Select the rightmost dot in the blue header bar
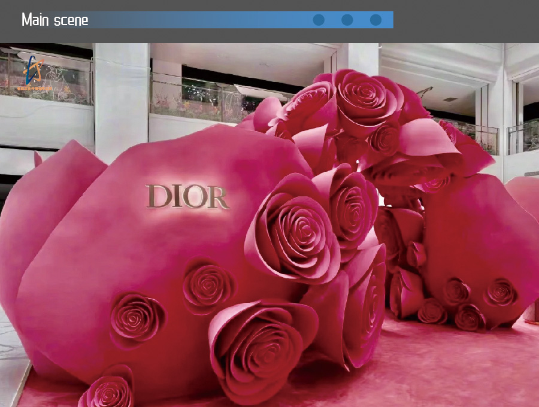Image resolution: width=539 pixels, height=407 pixels. click(376, 20)
